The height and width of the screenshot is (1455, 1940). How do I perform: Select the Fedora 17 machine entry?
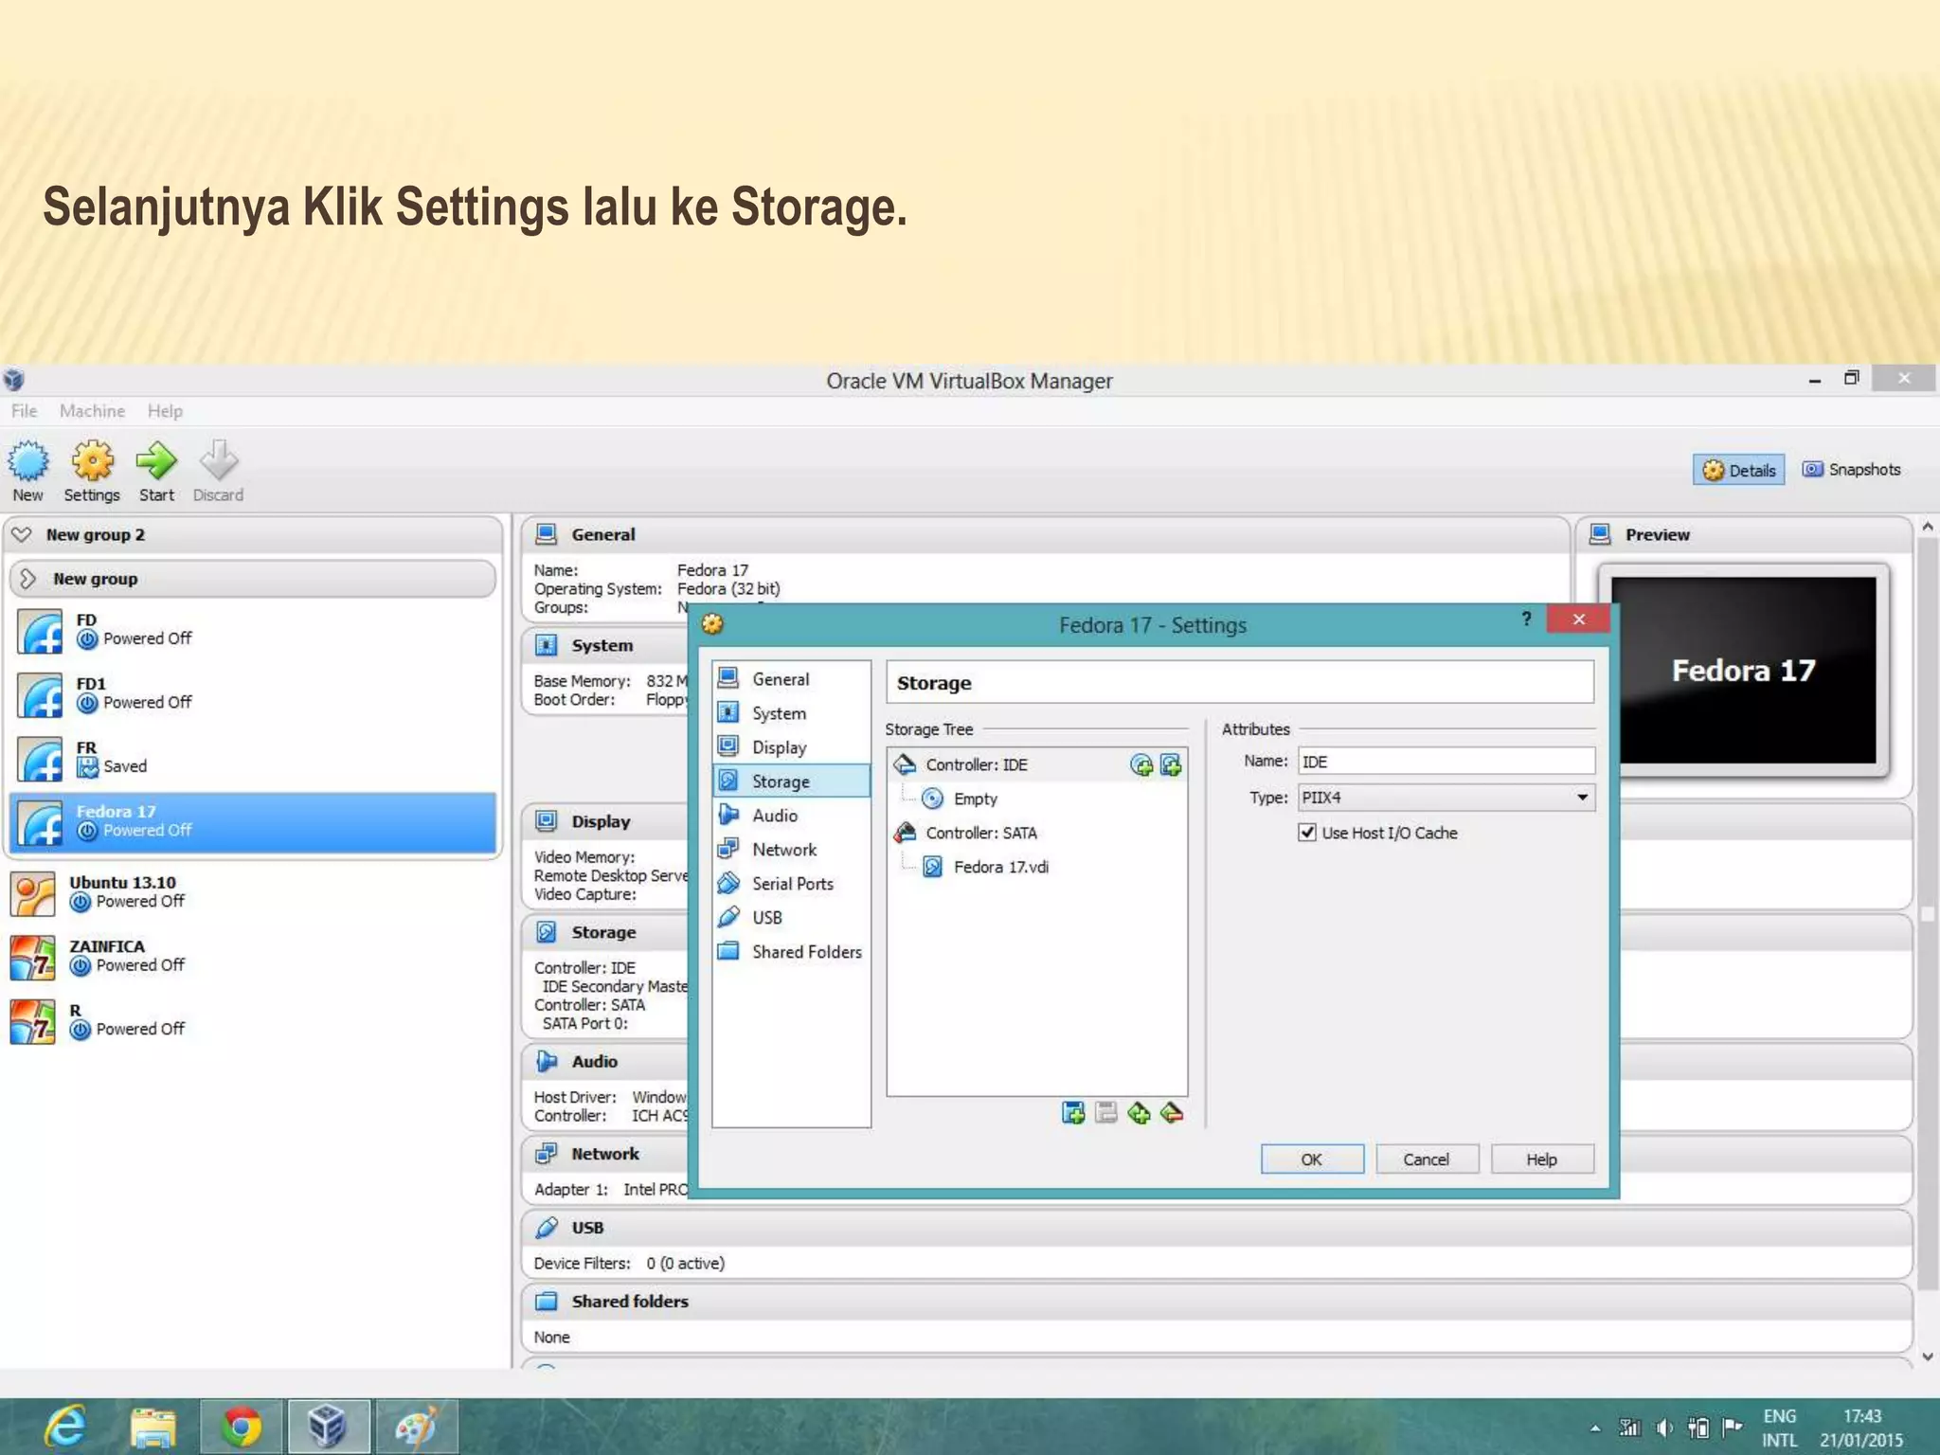pos(252,822)
